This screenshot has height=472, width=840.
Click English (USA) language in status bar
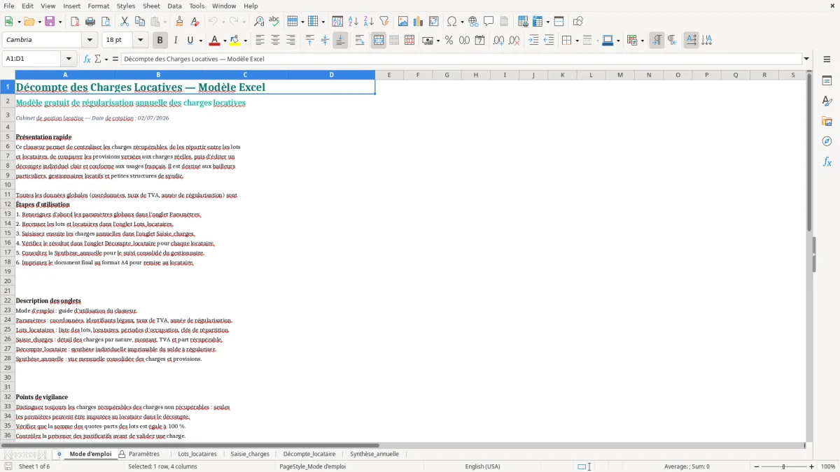(x=482, y=466)
